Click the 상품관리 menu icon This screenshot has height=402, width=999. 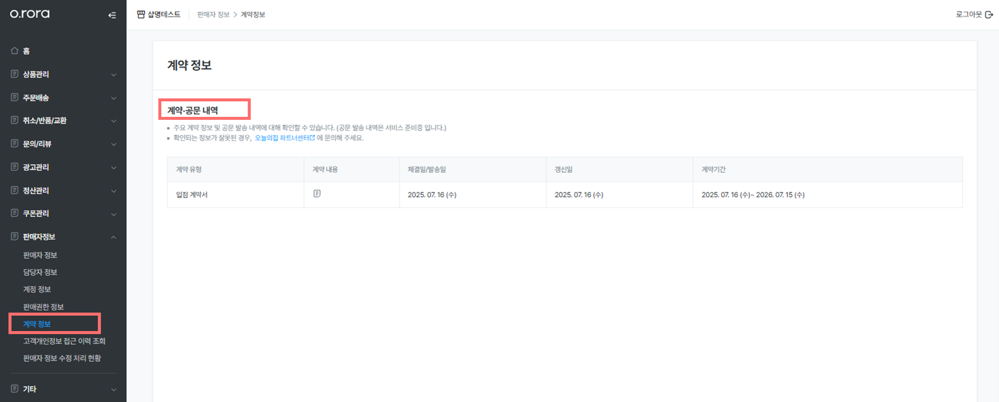click(14, 74)
